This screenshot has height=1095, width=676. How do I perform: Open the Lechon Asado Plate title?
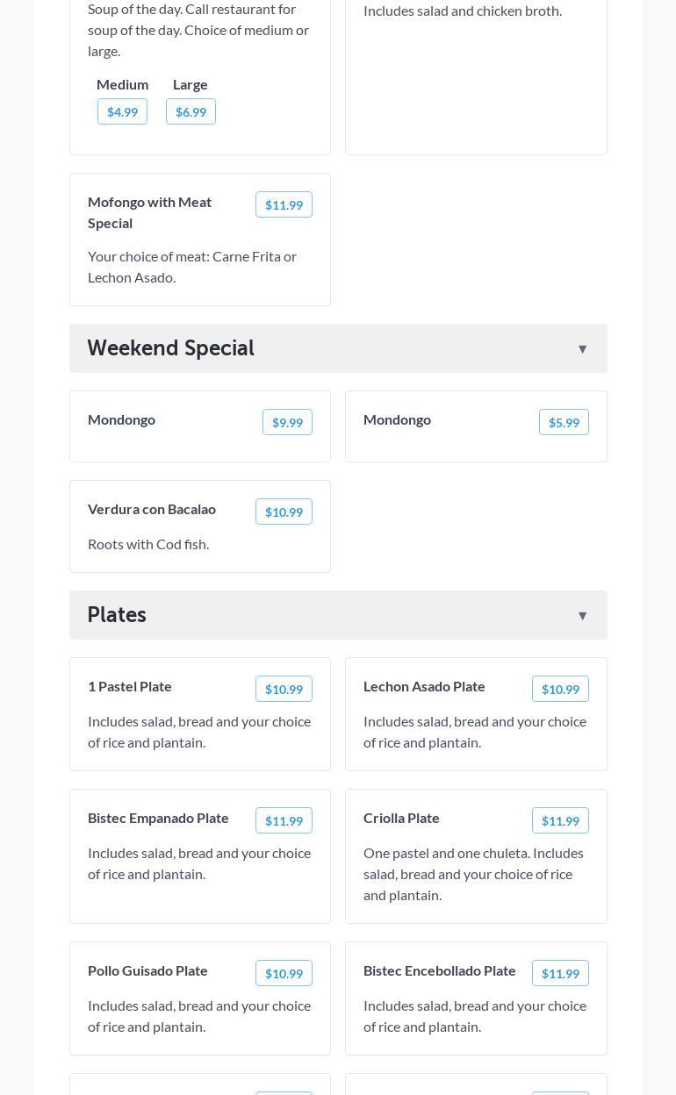click(424, 686)
